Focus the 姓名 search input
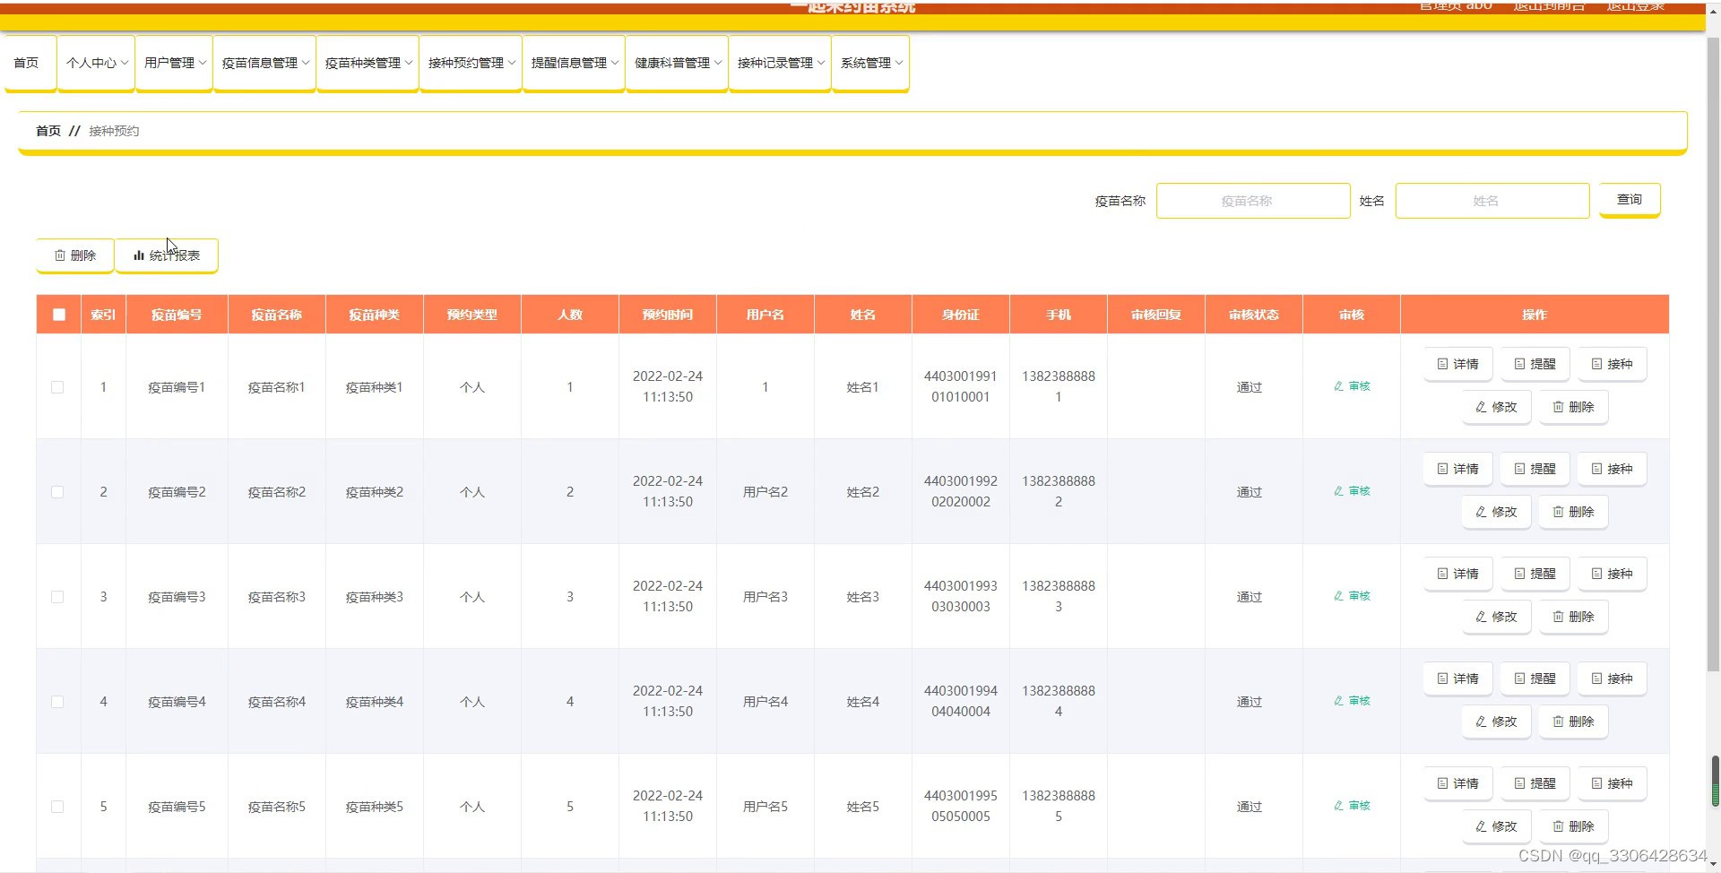Image resolution: width=1721 pixels, height=873 pixels. (x=1492, y=201)
